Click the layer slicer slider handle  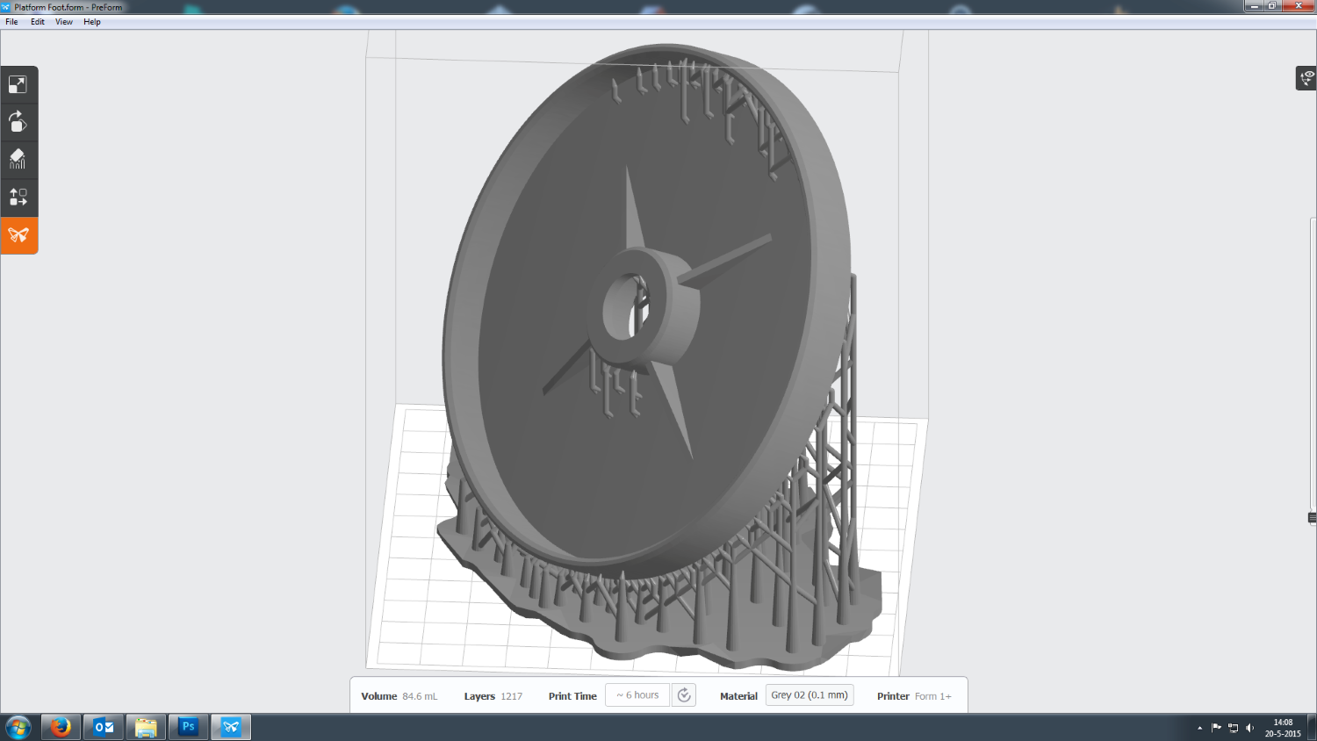[1313, 518]
